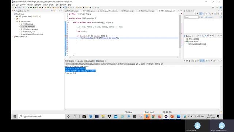Click the Console Remove Launch icon
This screenshot has height=132, width=234.
187,60
